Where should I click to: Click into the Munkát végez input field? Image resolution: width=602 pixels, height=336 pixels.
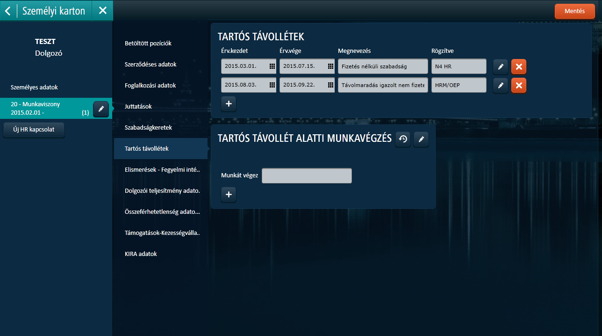coord(307,175)
